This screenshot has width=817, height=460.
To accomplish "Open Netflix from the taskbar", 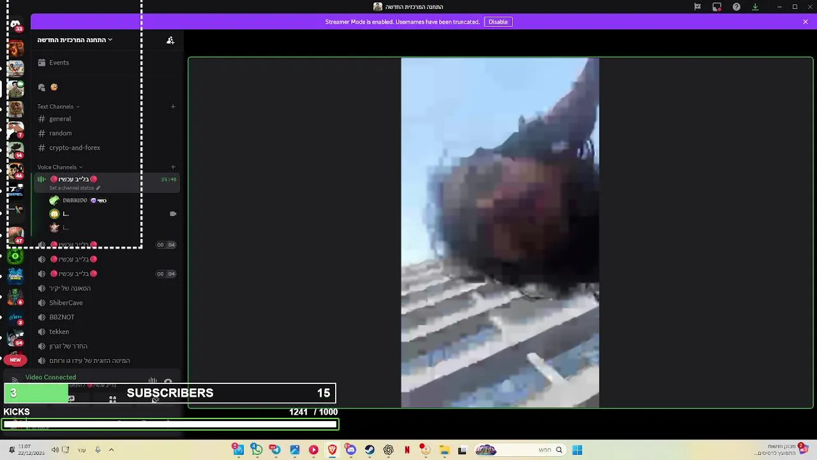I will pos(407,450).
